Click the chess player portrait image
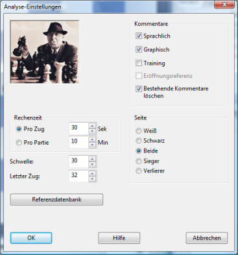Image resolution: width=238 pixels, height=255 pixels. [x=45, y=52]
